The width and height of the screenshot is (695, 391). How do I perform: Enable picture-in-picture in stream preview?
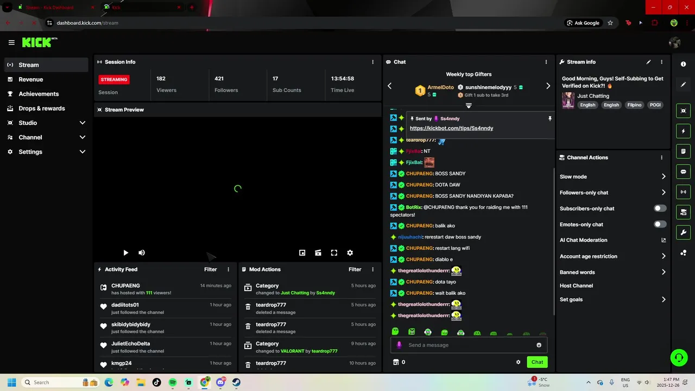pyautogui.click(x=302, y=253)
